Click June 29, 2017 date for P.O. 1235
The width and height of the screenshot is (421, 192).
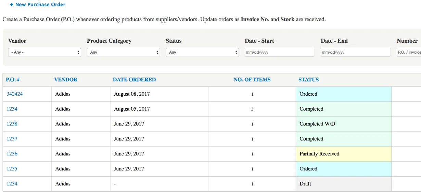point(160,169)
